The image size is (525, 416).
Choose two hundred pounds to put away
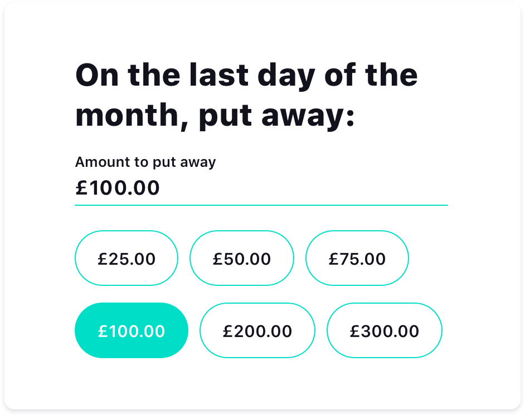tap(257, 330)
